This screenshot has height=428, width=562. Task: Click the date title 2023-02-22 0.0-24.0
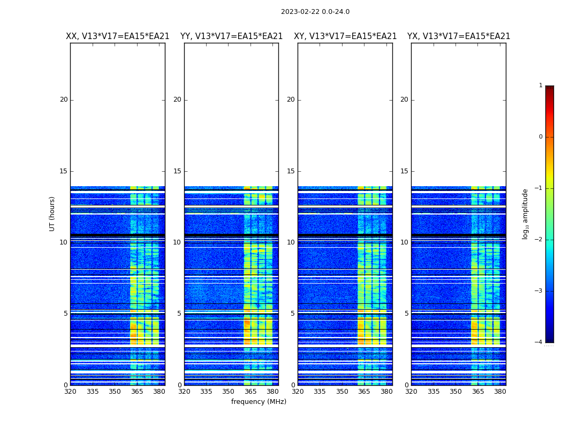(x=315, y=12)
